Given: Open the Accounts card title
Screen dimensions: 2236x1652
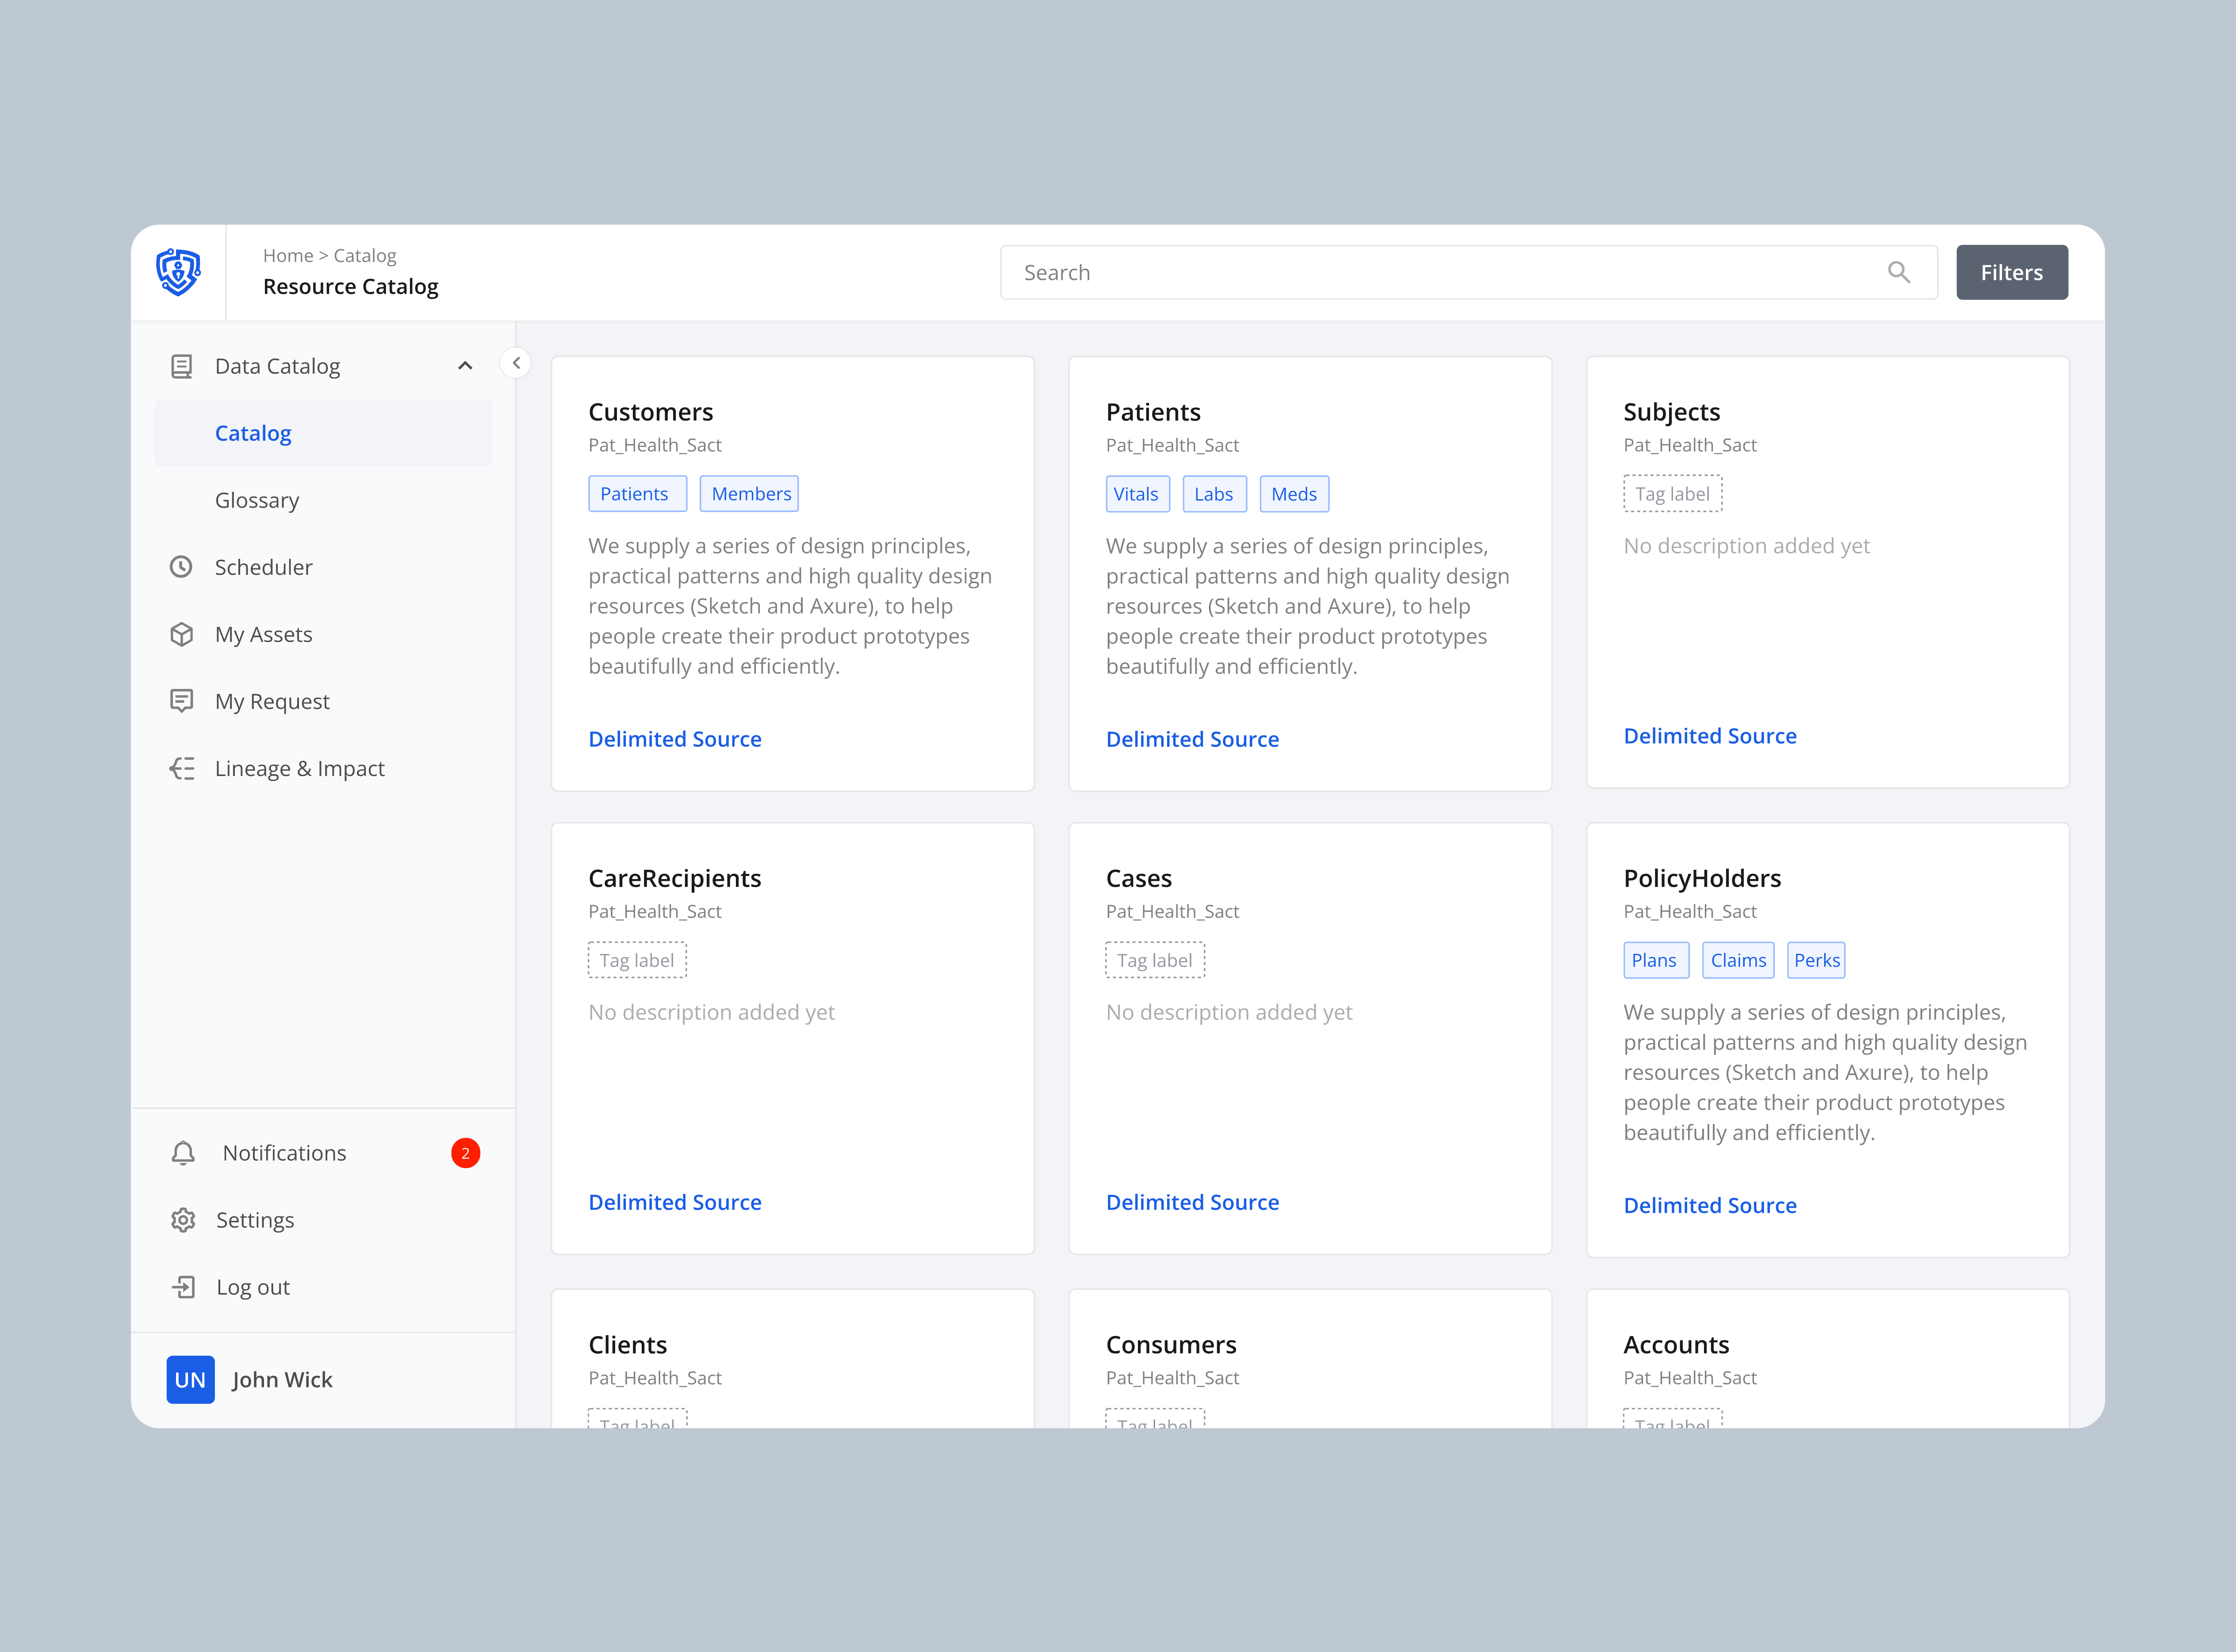Looking at the screenshot, I should 1676,1345.
